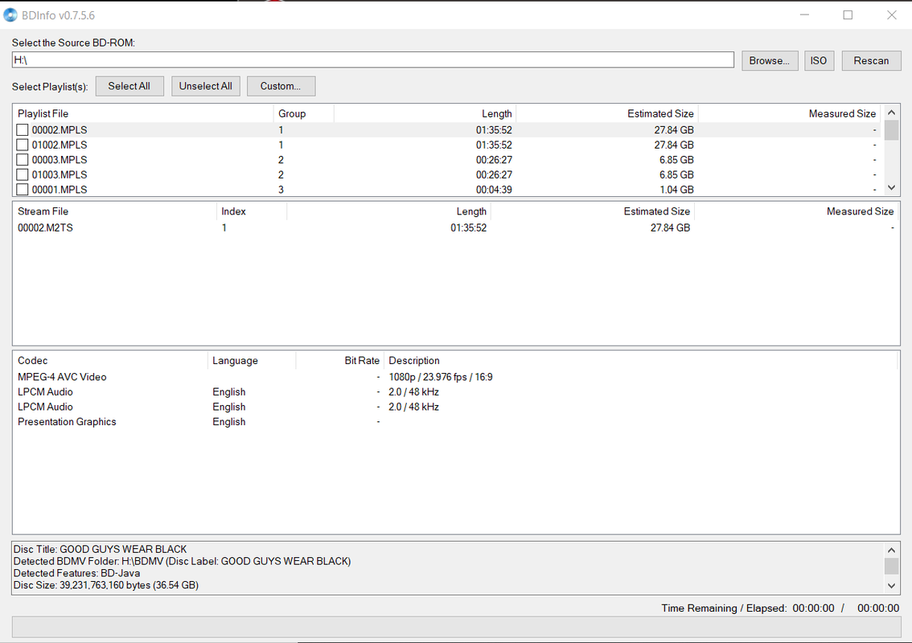Click disc info box scroll up arrow
This screenshot has height=643, width=912.
point(891,550)
